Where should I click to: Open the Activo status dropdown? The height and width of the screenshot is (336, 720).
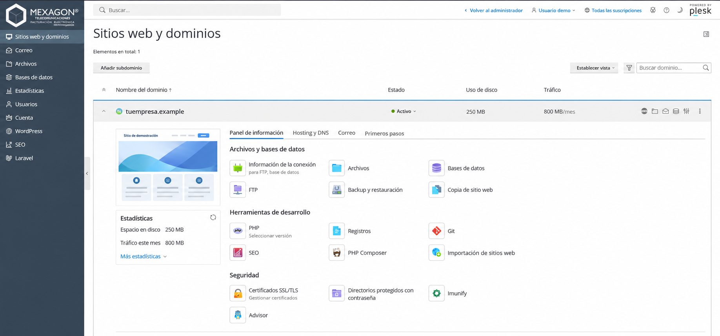click(404, 111)
